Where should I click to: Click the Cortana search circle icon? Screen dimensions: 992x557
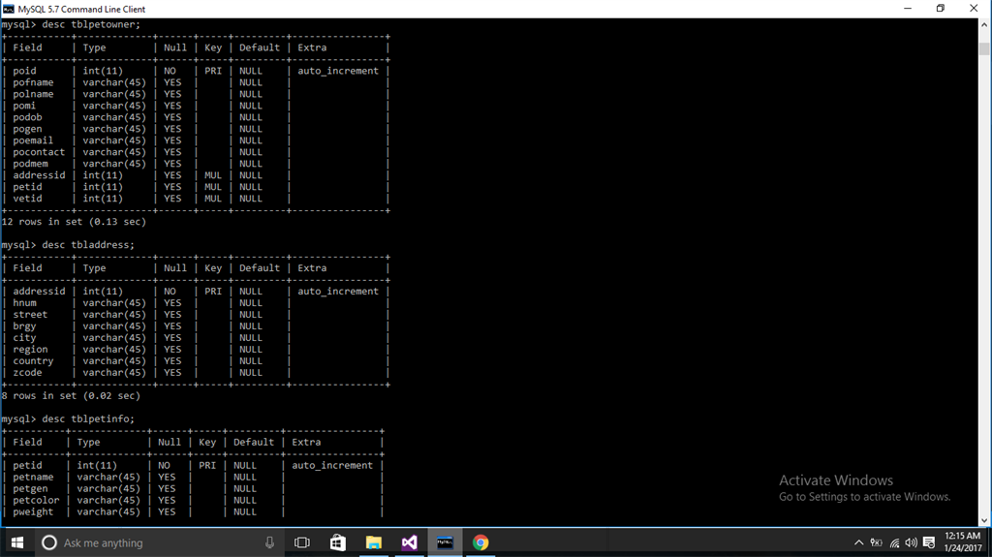[x=48, y=542]
